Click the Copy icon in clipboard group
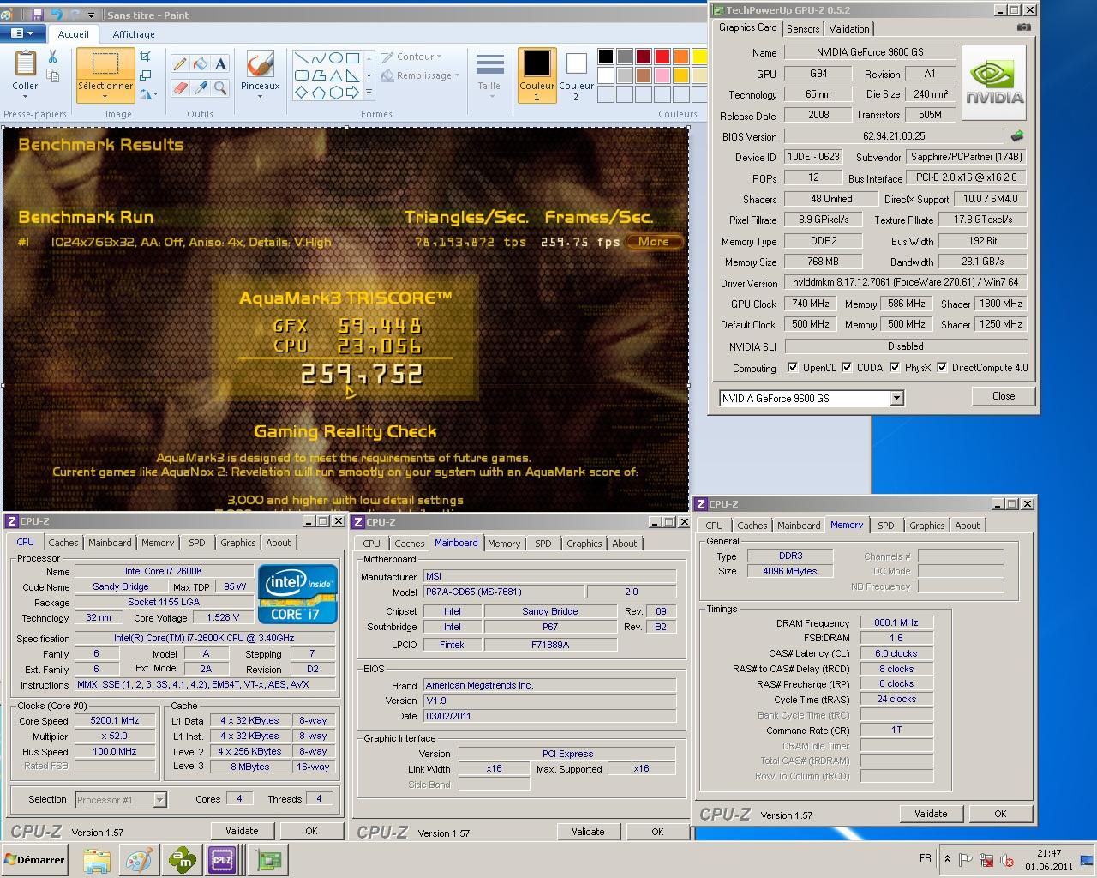This screenshot has width=1097, height=878. (x=52, y=76)
